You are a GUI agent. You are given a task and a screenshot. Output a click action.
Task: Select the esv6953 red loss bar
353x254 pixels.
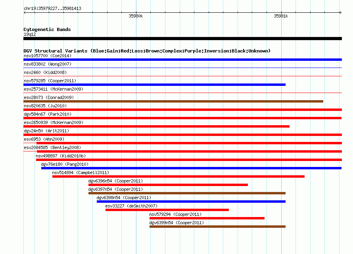click(189, 143)
